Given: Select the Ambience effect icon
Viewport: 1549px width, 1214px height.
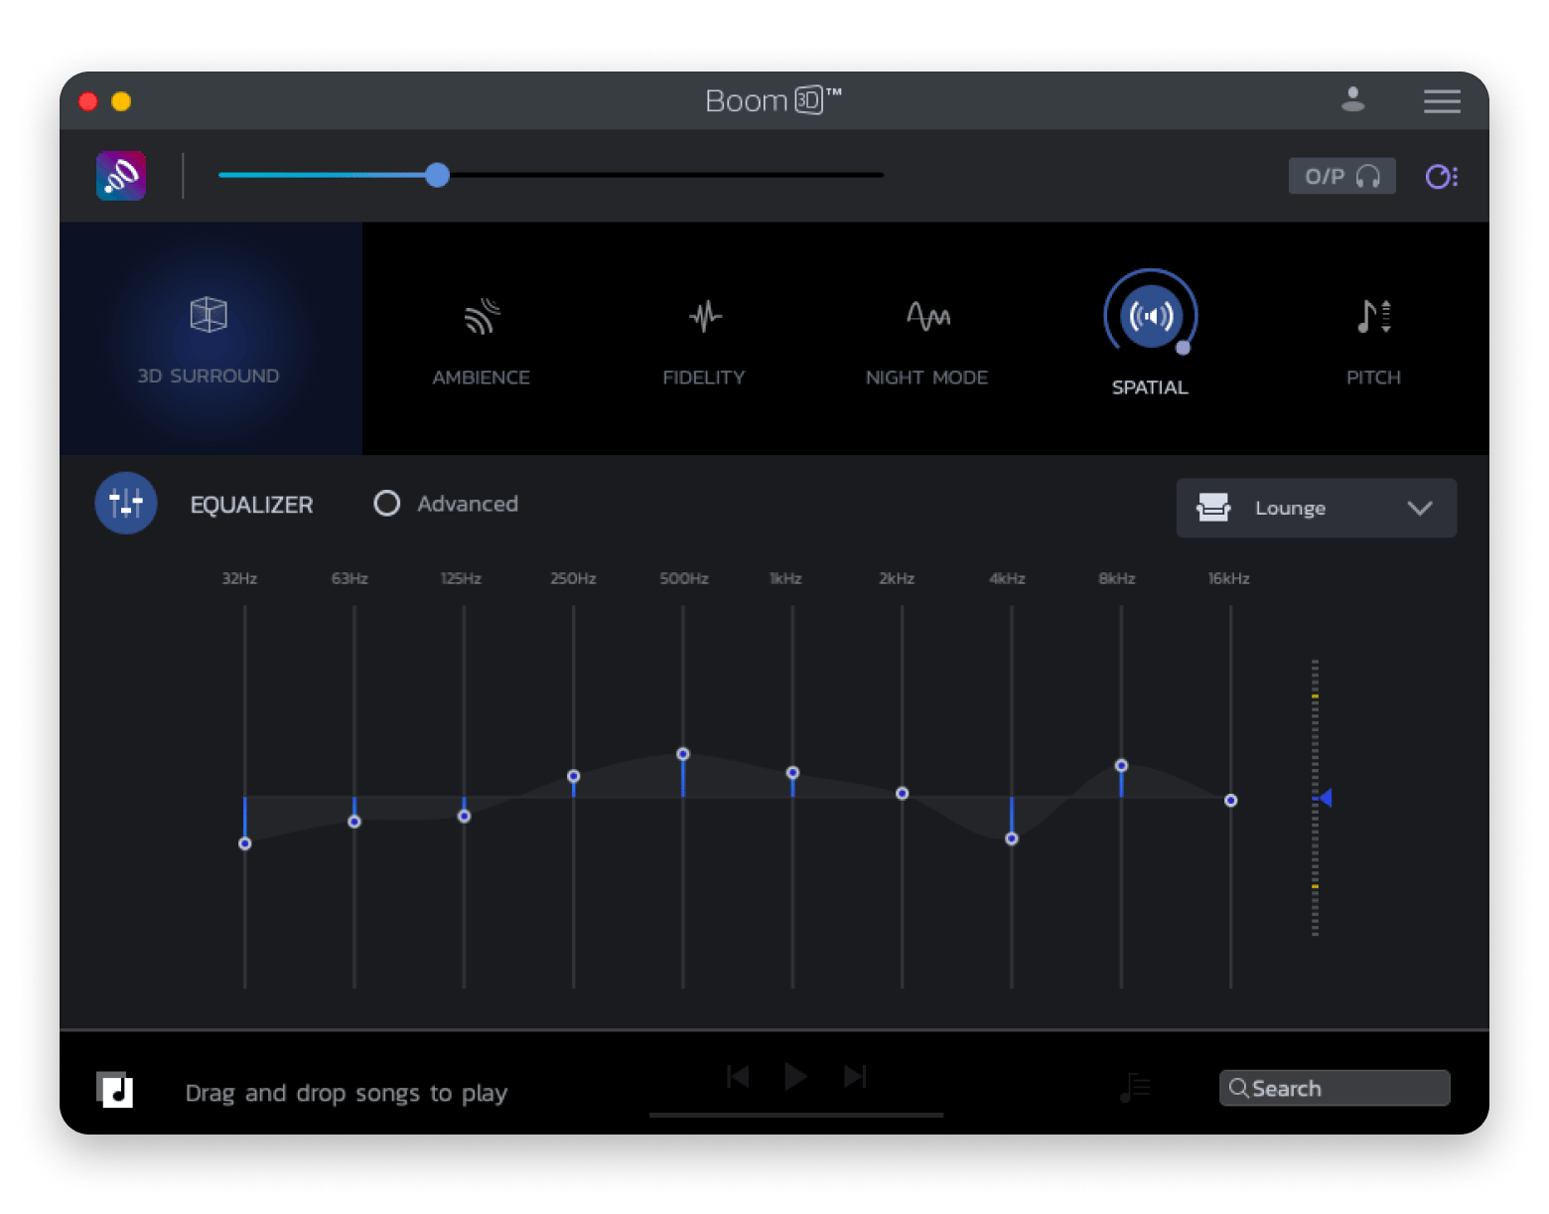Looking at the screenshot, I should pos(482,318).
